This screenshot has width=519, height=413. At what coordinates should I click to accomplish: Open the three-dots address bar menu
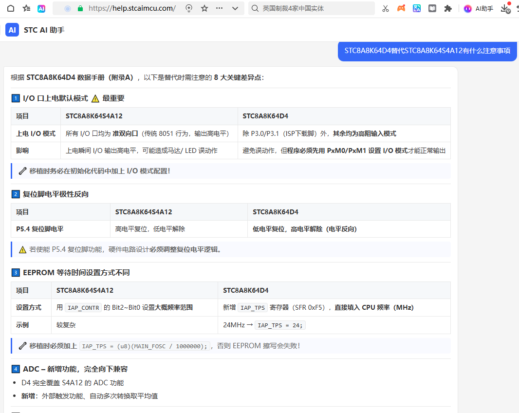[x=220, y=8]
